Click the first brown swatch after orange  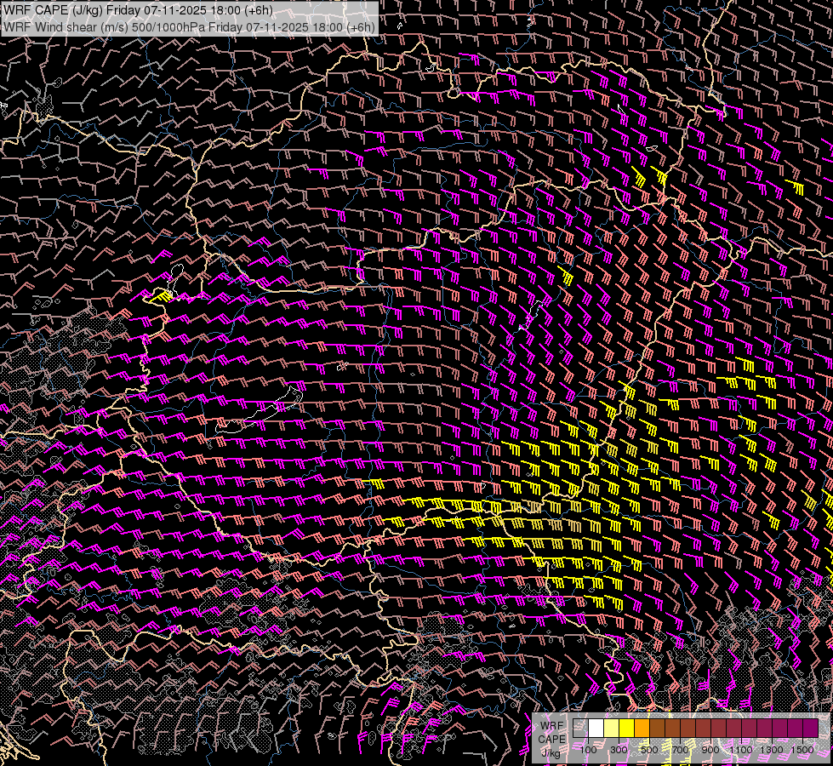658,728
